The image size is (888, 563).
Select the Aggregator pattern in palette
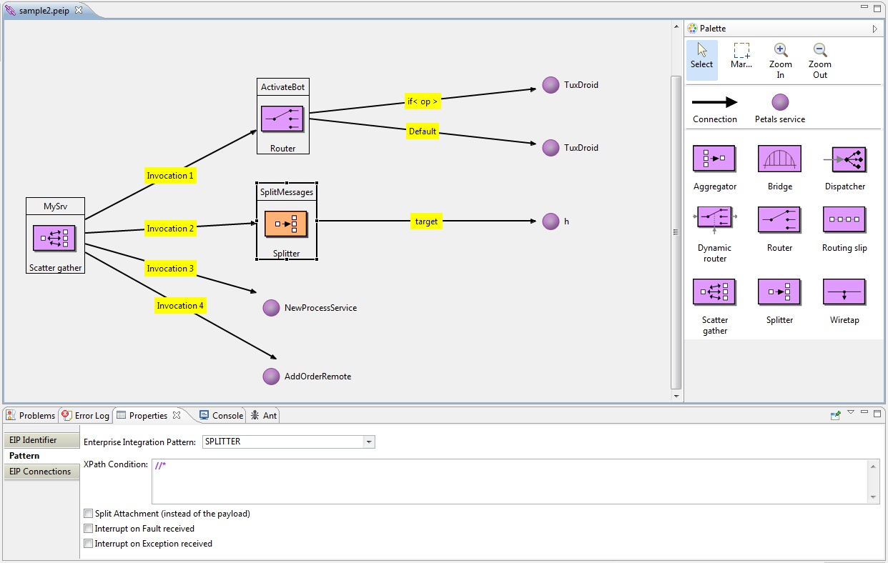[x=714, y=159]
